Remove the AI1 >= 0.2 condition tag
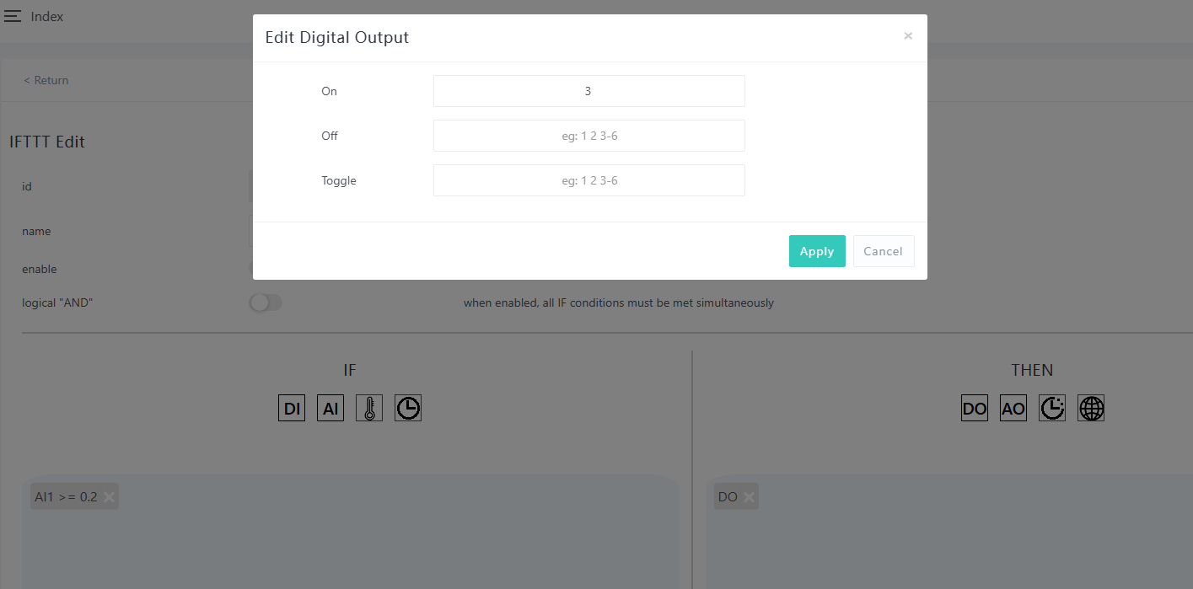The height and width of the screenshot is (589, 1193). [x=109, y=497]
